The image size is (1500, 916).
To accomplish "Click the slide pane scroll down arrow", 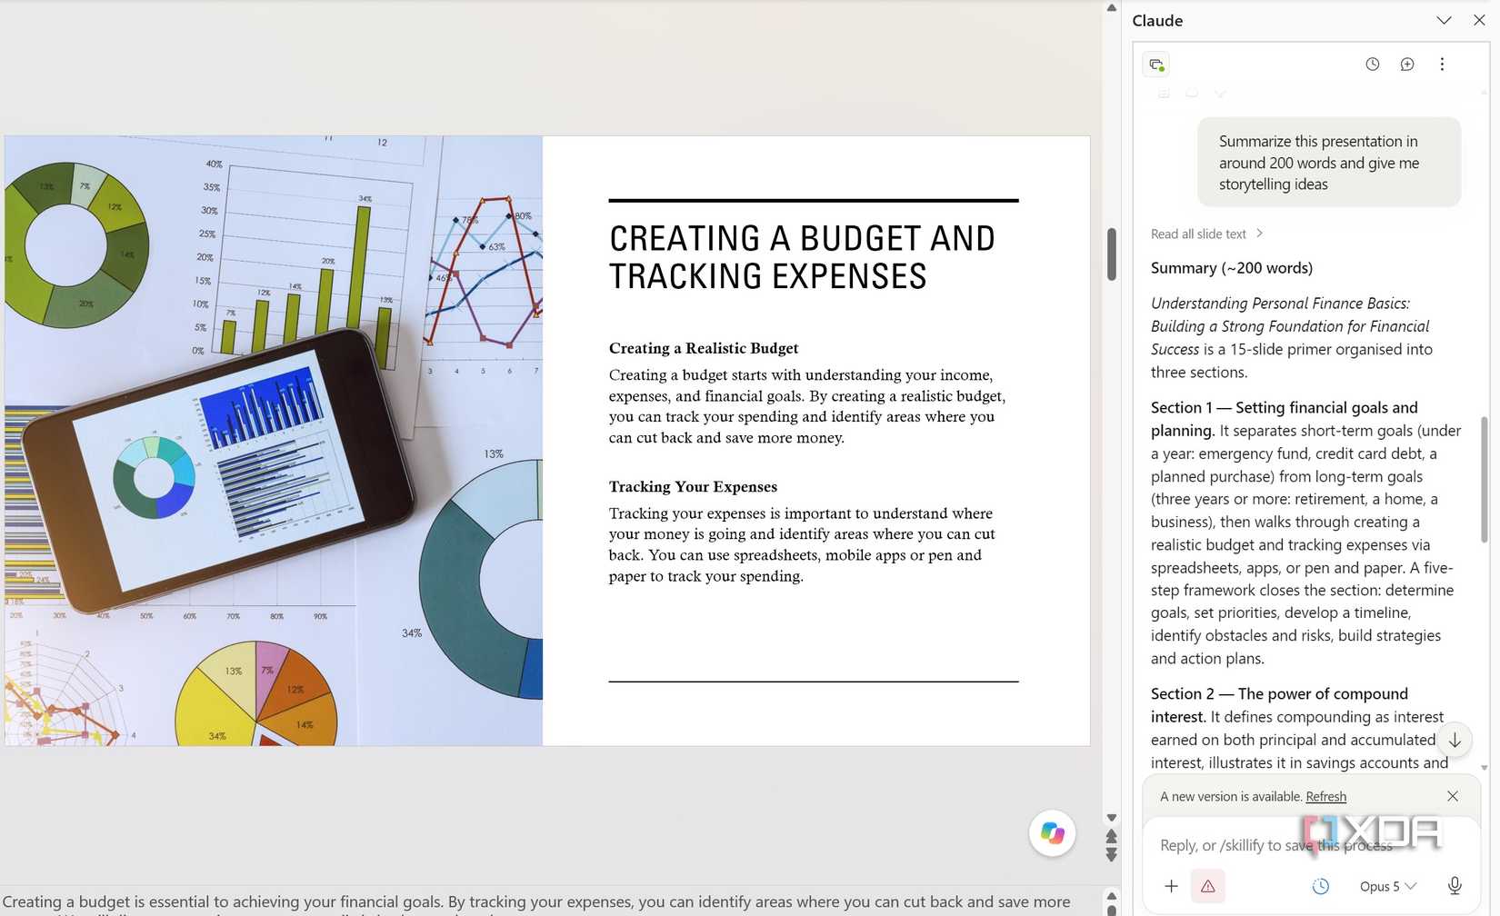I will tap(1111, 818).
